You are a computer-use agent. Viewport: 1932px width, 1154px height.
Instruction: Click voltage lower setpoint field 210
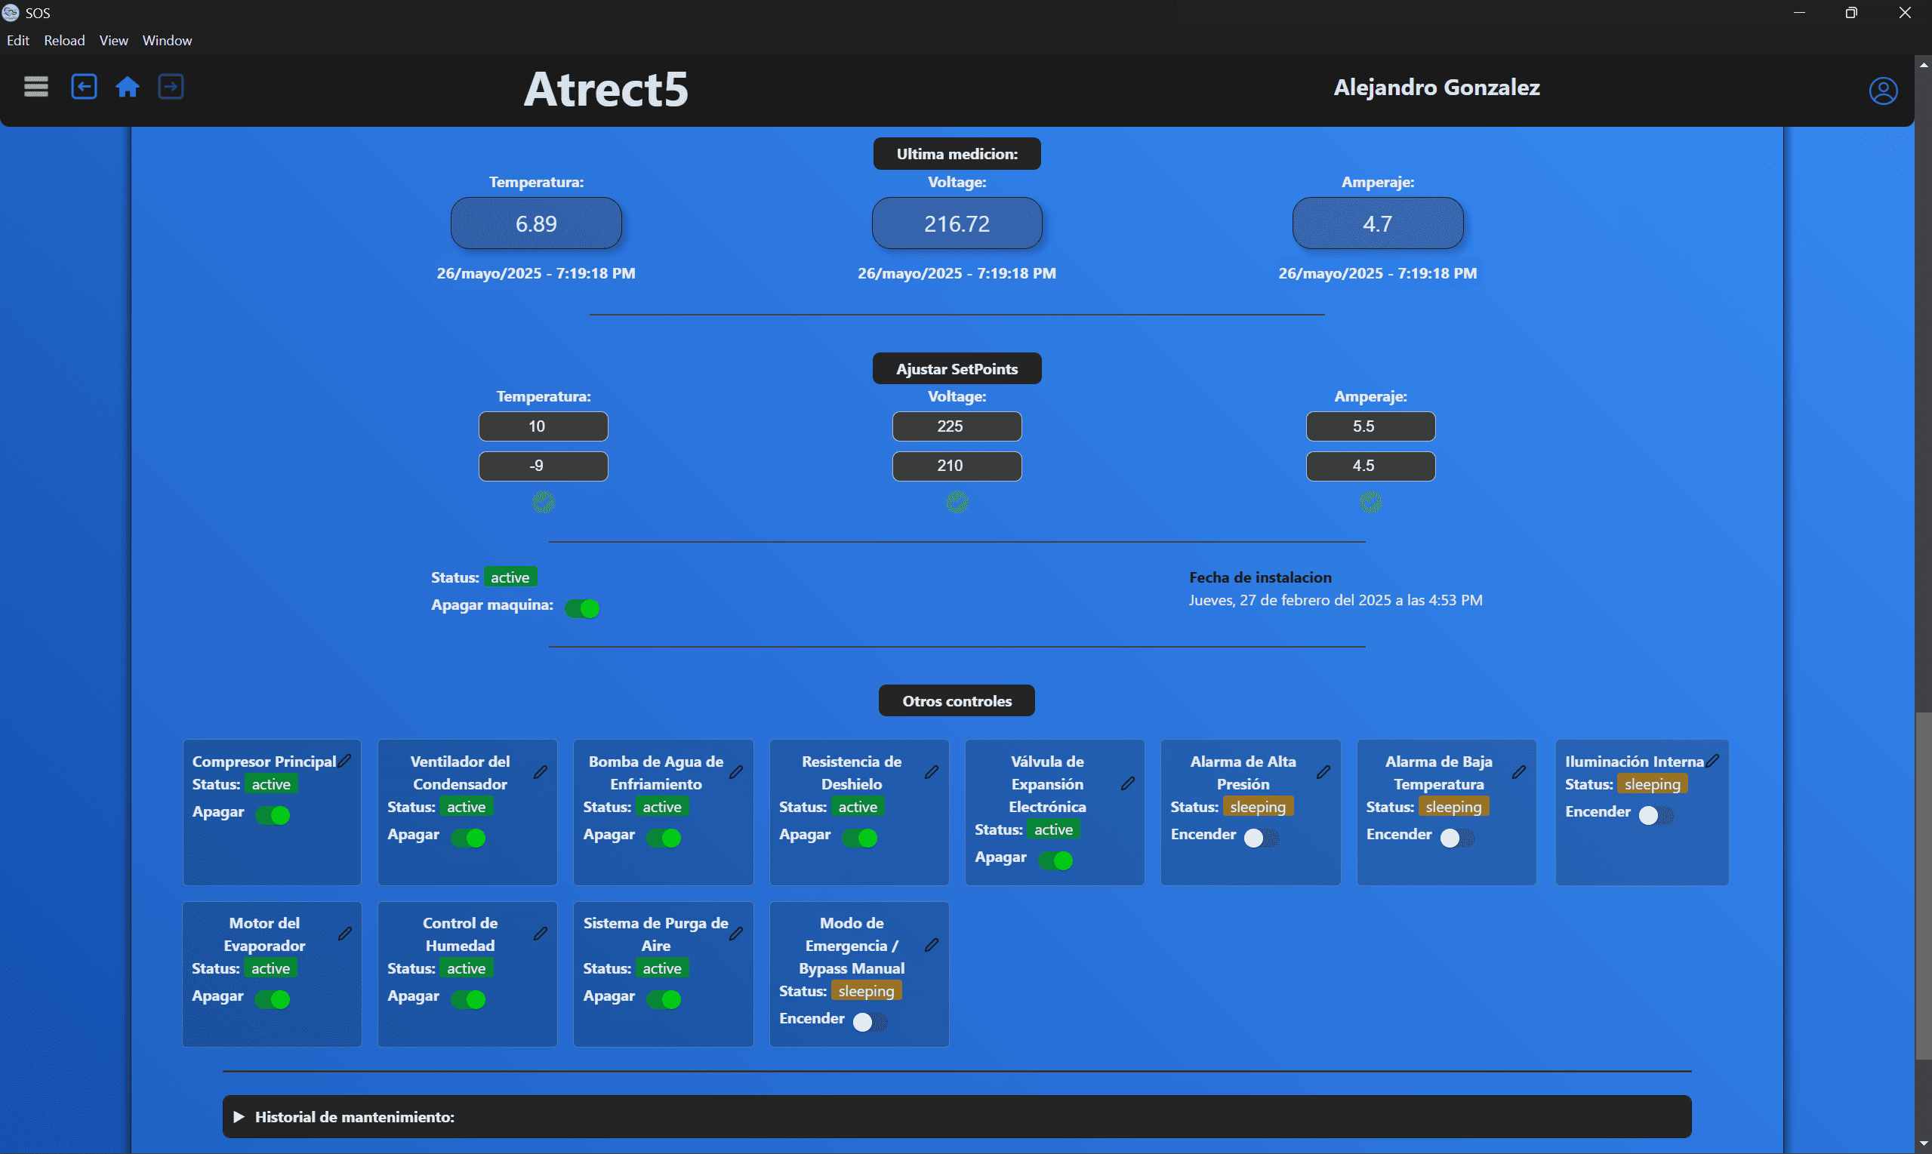957,466
